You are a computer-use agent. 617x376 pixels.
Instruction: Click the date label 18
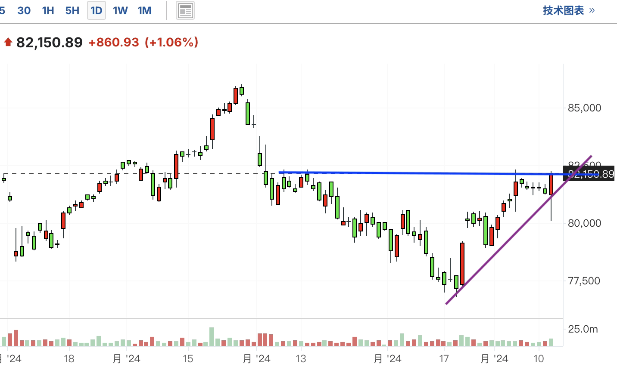[69, 358]
